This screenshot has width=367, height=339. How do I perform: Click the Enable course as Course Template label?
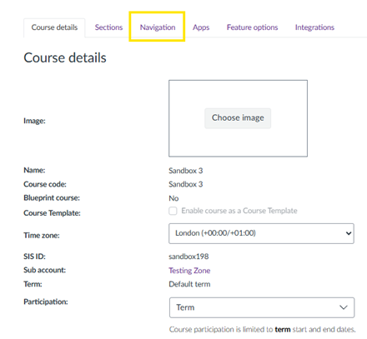pos(239,211)
